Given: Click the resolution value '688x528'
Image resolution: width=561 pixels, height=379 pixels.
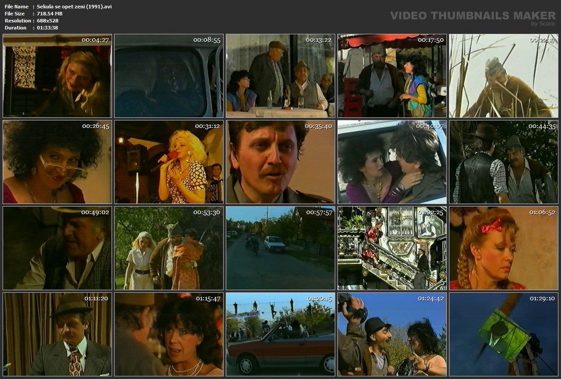Looking at the screenshot, I should pyautogui.click(x=48, y=21).
